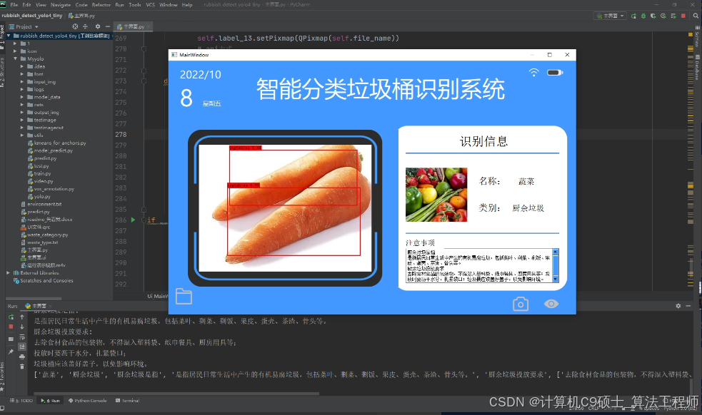Click the PyCharm Rerun button in top toolbar

(633, 16)
